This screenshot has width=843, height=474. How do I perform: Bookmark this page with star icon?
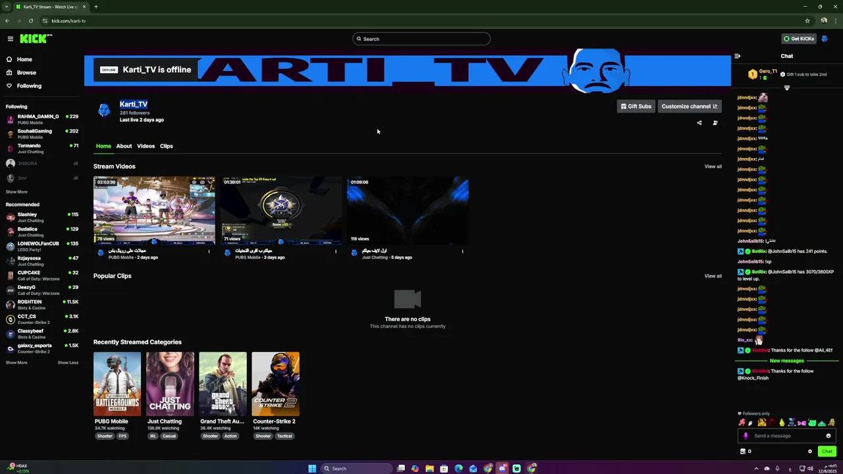pyautogui.click(x=807, y=20)
